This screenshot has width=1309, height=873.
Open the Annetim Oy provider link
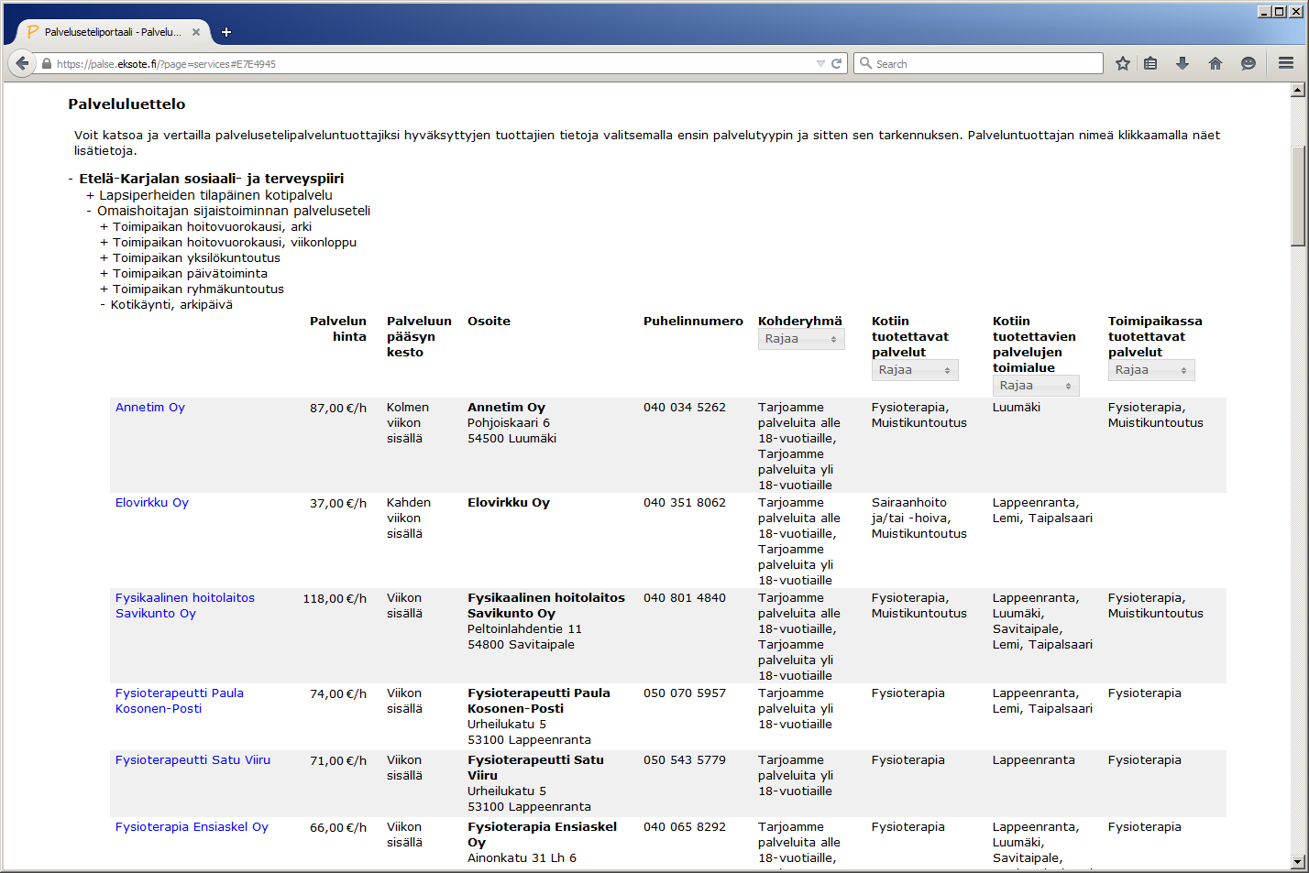pyautogui.click(x=150, y=408)
